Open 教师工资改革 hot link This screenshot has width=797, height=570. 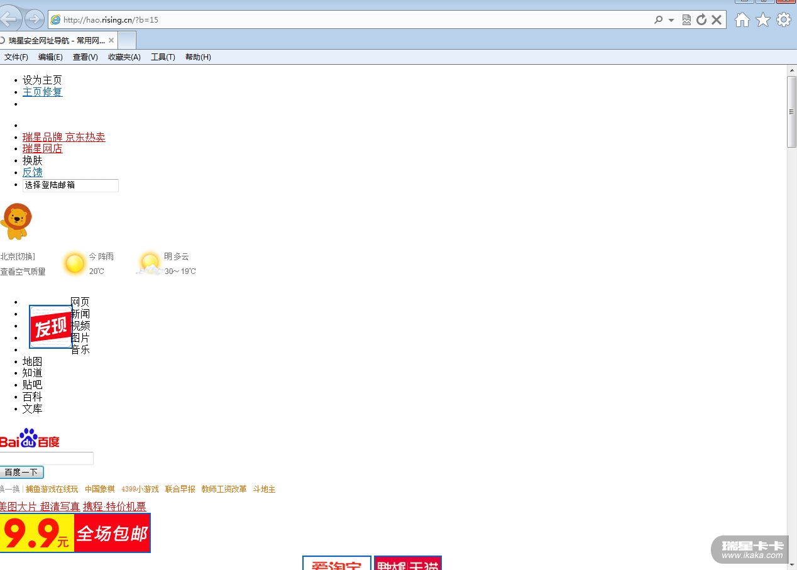[x=224, y=489]
